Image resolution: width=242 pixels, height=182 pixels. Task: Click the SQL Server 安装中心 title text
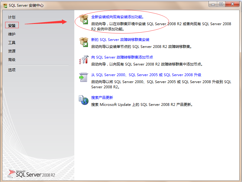tap(26, 5)
